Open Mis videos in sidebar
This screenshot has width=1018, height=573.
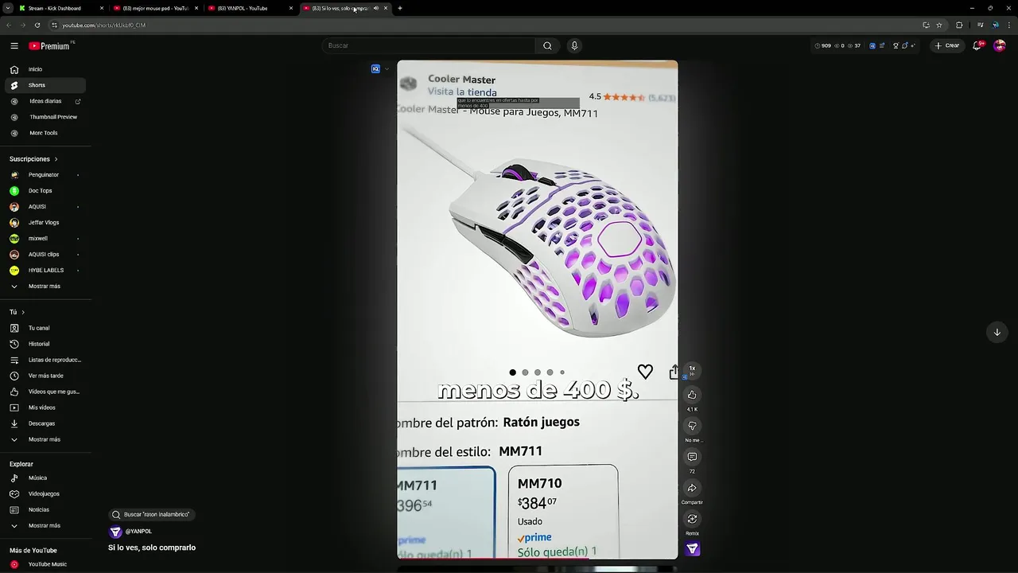point(45,407)
